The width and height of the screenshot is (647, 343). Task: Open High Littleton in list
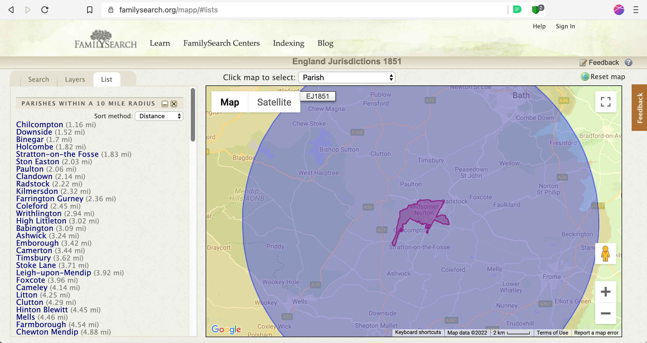(x=41, y=221)
